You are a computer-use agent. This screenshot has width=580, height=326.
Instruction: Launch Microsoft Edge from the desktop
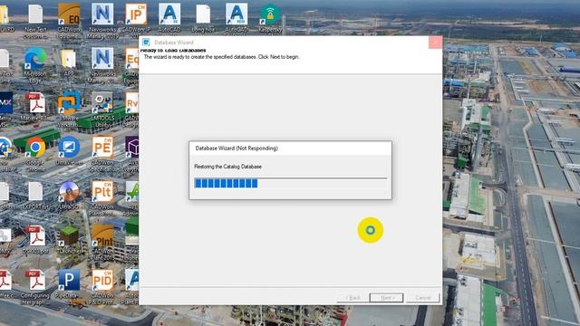(x=35, y=59)
